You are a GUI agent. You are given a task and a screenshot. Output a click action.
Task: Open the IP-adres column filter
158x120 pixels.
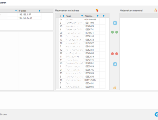[x=40, y=11]
